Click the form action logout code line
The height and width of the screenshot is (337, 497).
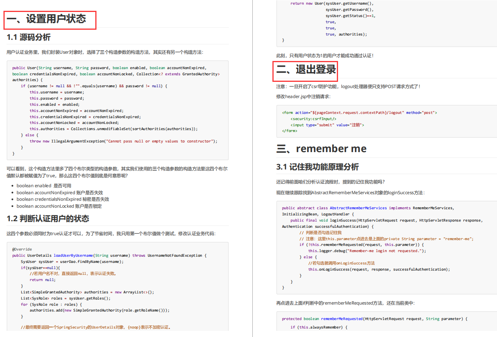[x=359, y=113]
